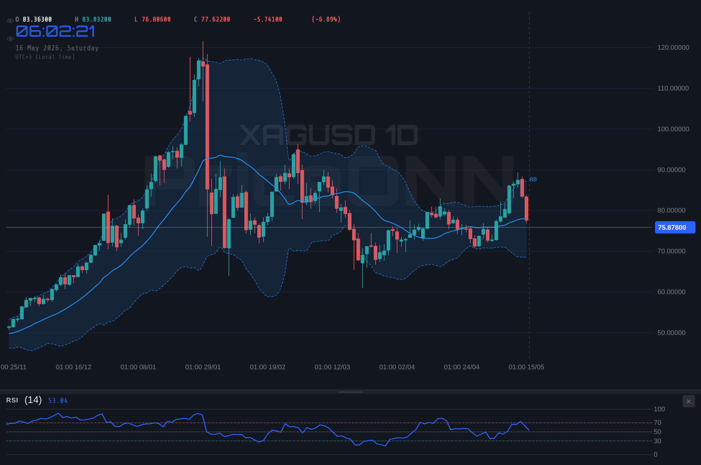Click the RSI scale label 50
Viewport: 701px width, 465px height.
pyautogui.click(x=657, y=432)
